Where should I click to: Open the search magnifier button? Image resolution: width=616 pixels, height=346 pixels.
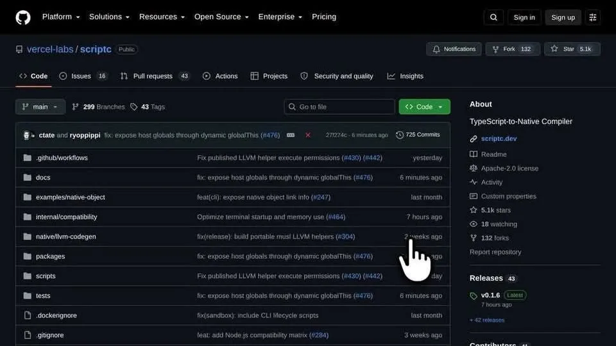tap(493, 17)
